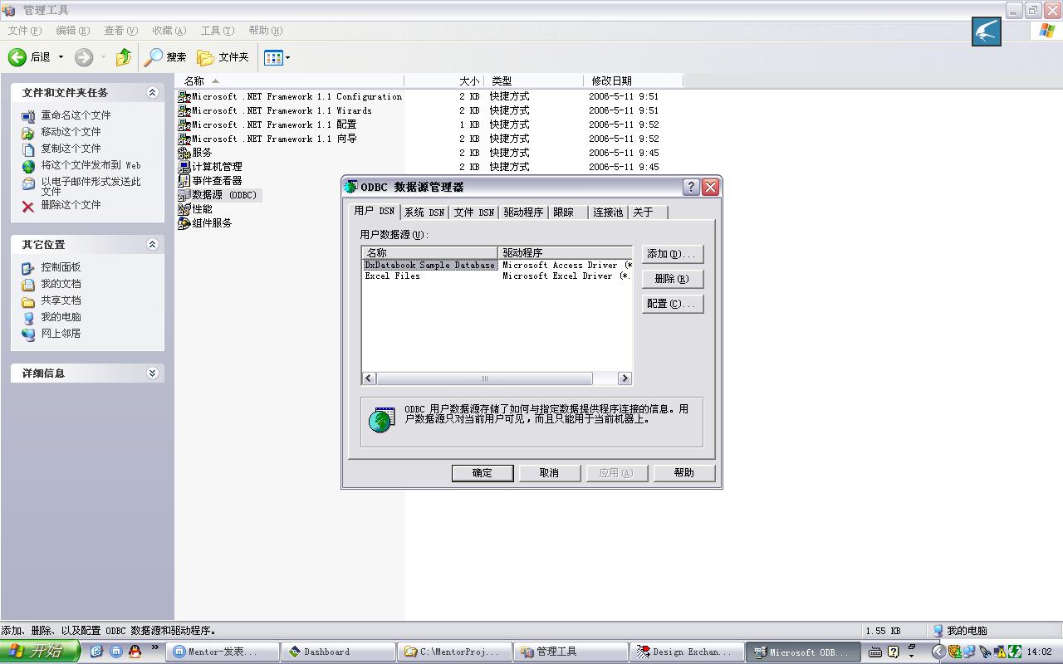Sort files by the 修改日期 column header
Image resolution: width=1063 pixels, height=664 pixels.
click(x=634, y=81)
